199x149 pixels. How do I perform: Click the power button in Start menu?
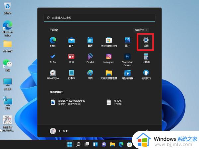pyautogui.click(x=148, y=130)
